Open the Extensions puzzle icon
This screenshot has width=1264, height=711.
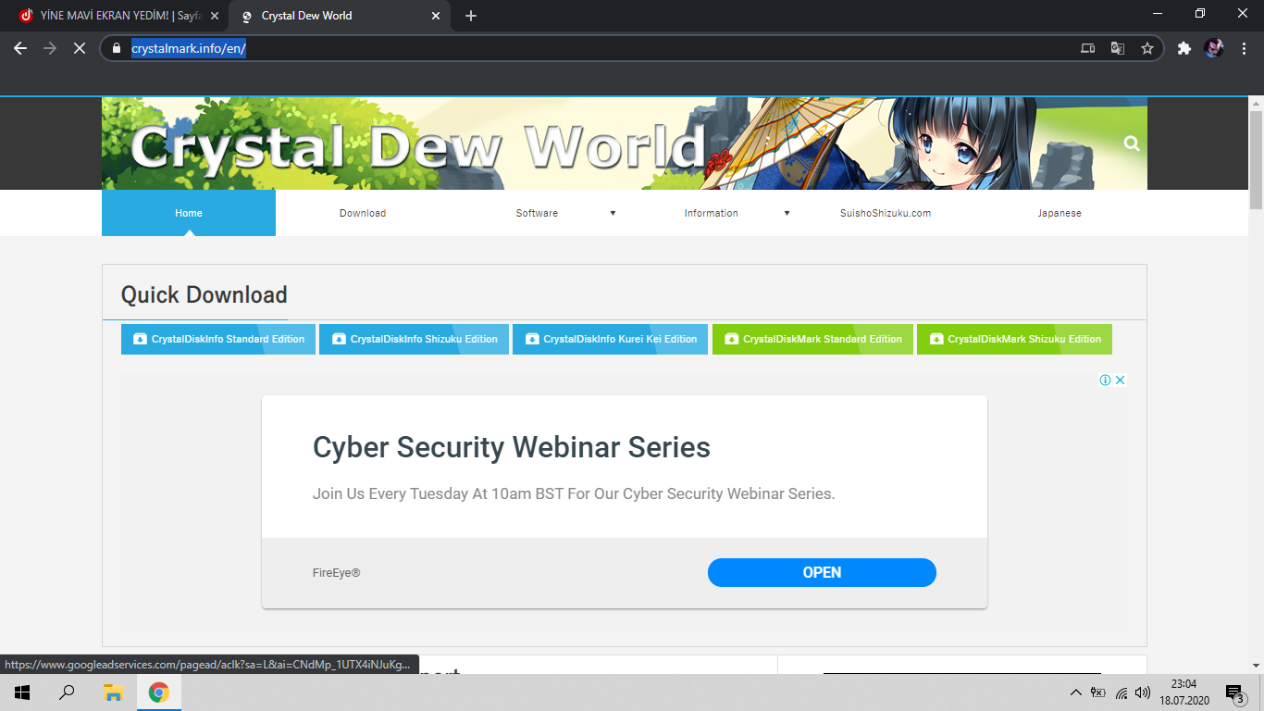[1184, 48]
